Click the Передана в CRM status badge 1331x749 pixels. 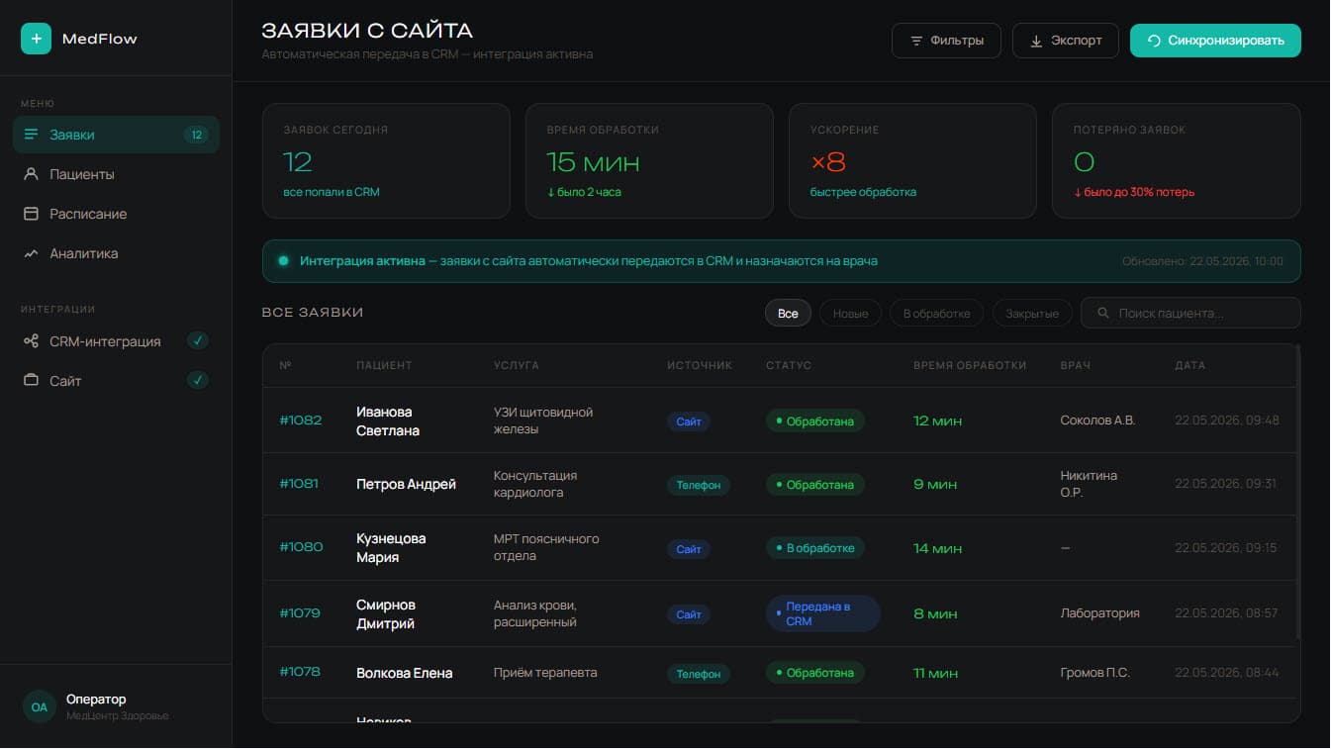tap(823, 613)
